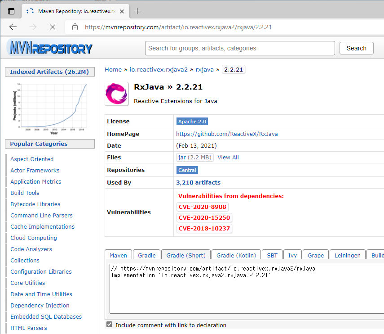Click the MVNRepository logo
The width and height of the screenshot is (384, 334).
click(x=51, y=47)
